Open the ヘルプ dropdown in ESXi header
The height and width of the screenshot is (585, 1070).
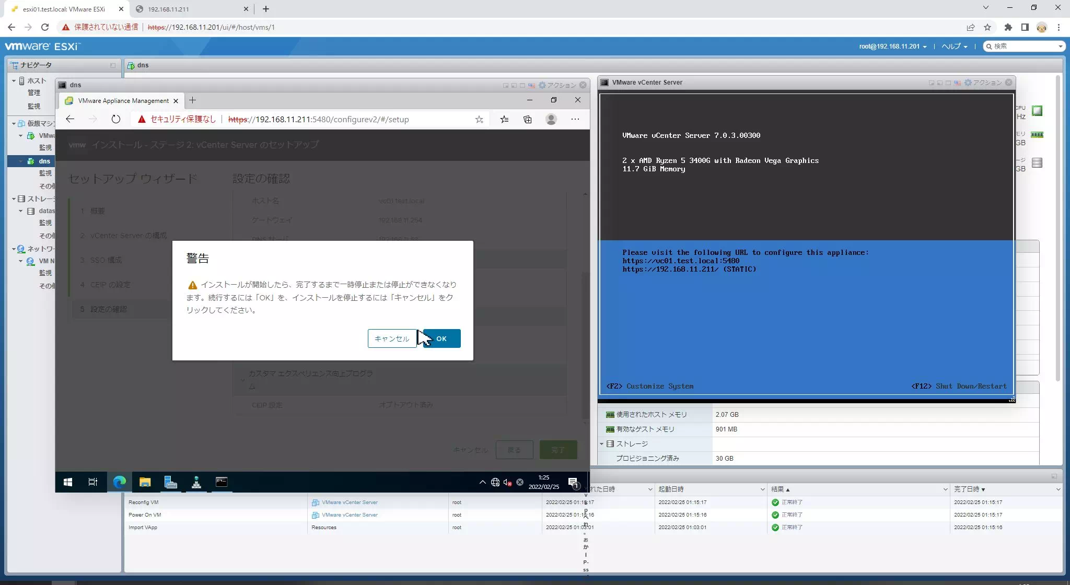click(954, 46)
